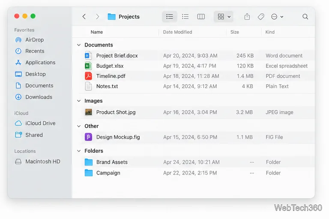The image size is (329, 219).
Task: Click the Macintosh HD disk icon
Action: click(18, 161)
